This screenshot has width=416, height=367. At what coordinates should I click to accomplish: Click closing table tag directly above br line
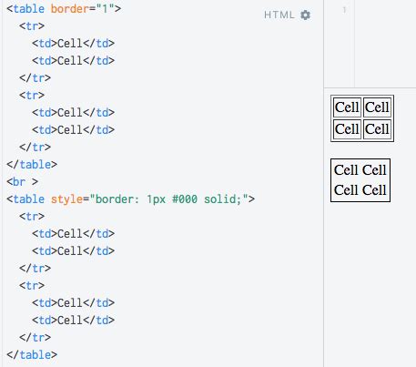point(32,165)
